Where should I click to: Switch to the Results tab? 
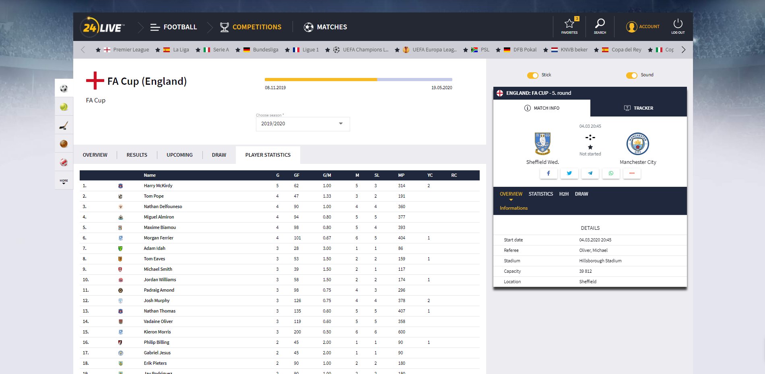137,155
